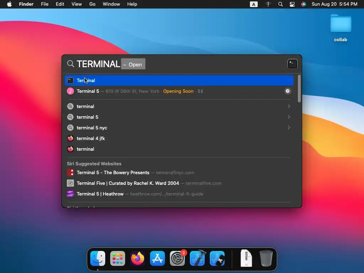Choose the 'terminal 5 nyc' suggestion
This screenshot has height=273, width=364.
(x=179, y=128)
